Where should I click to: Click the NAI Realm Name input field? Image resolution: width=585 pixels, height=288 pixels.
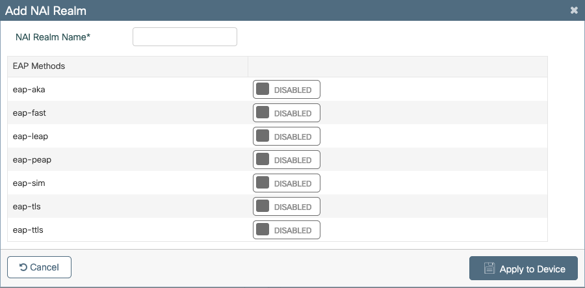[185, 37]
